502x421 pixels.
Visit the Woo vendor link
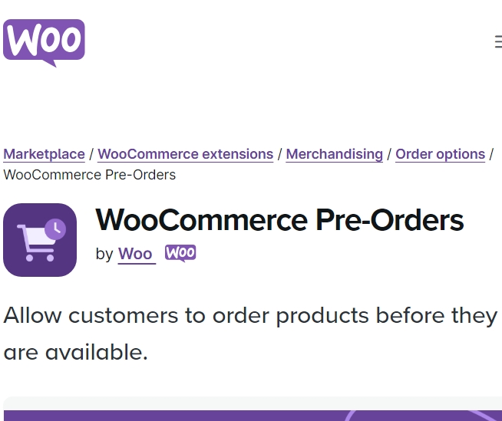pos(135,254)
